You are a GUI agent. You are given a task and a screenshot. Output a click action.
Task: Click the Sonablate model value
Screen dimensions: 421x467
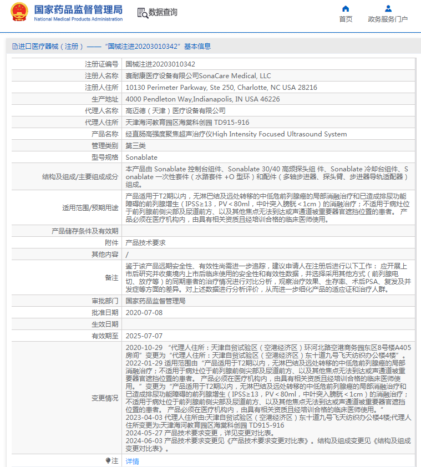pyautogui.click(x=141, y=158)
